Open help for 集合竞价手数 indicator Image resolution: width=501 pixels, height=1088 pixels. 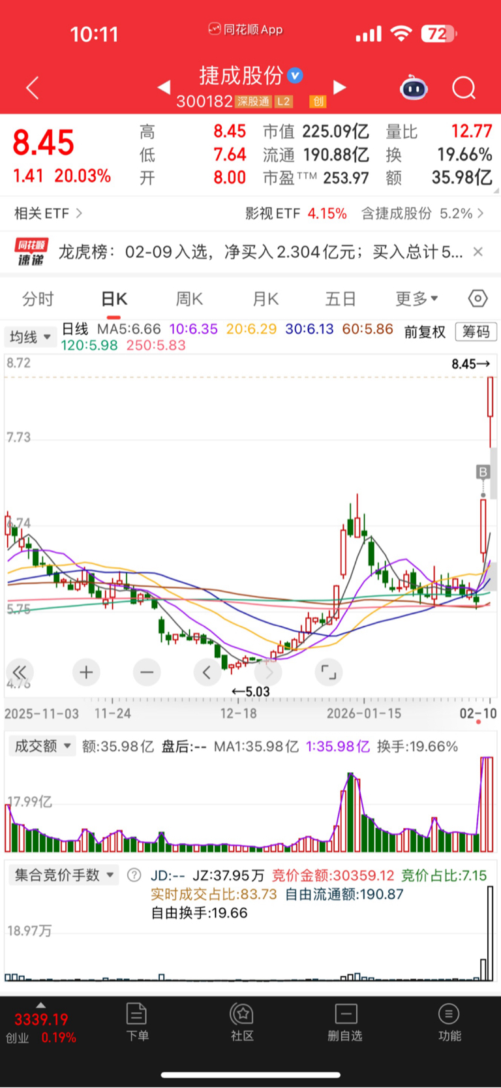[134, 875]
